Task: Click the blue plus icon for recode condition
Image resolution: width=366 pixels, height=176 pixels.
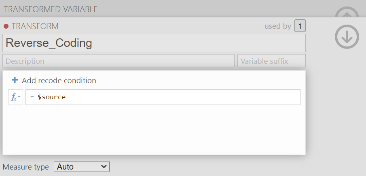Action: [x=15, y=80]
